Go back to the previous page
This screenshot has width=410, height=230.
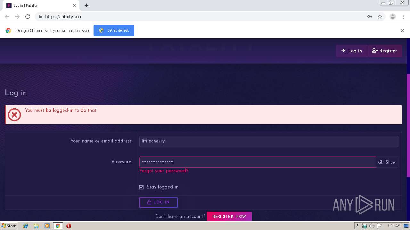pyautogui.click(x=7, y=17)
